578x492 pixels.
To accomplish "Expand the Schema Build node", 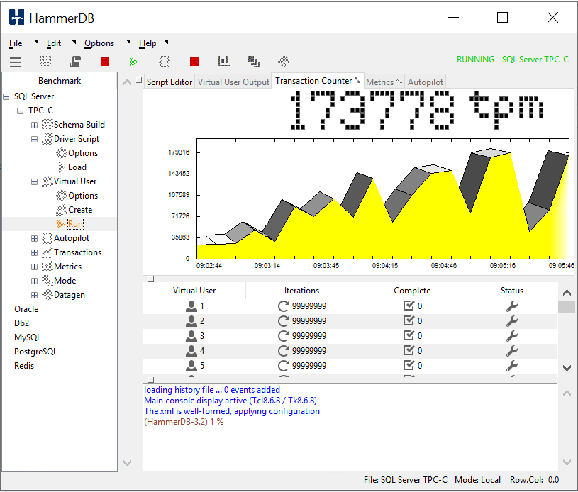I will [x=34, y=125].
